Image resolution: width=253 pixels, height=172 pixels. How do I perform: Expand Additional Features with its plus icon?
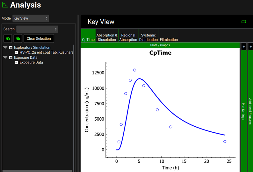pyautogui.click(x=250, y=47)
